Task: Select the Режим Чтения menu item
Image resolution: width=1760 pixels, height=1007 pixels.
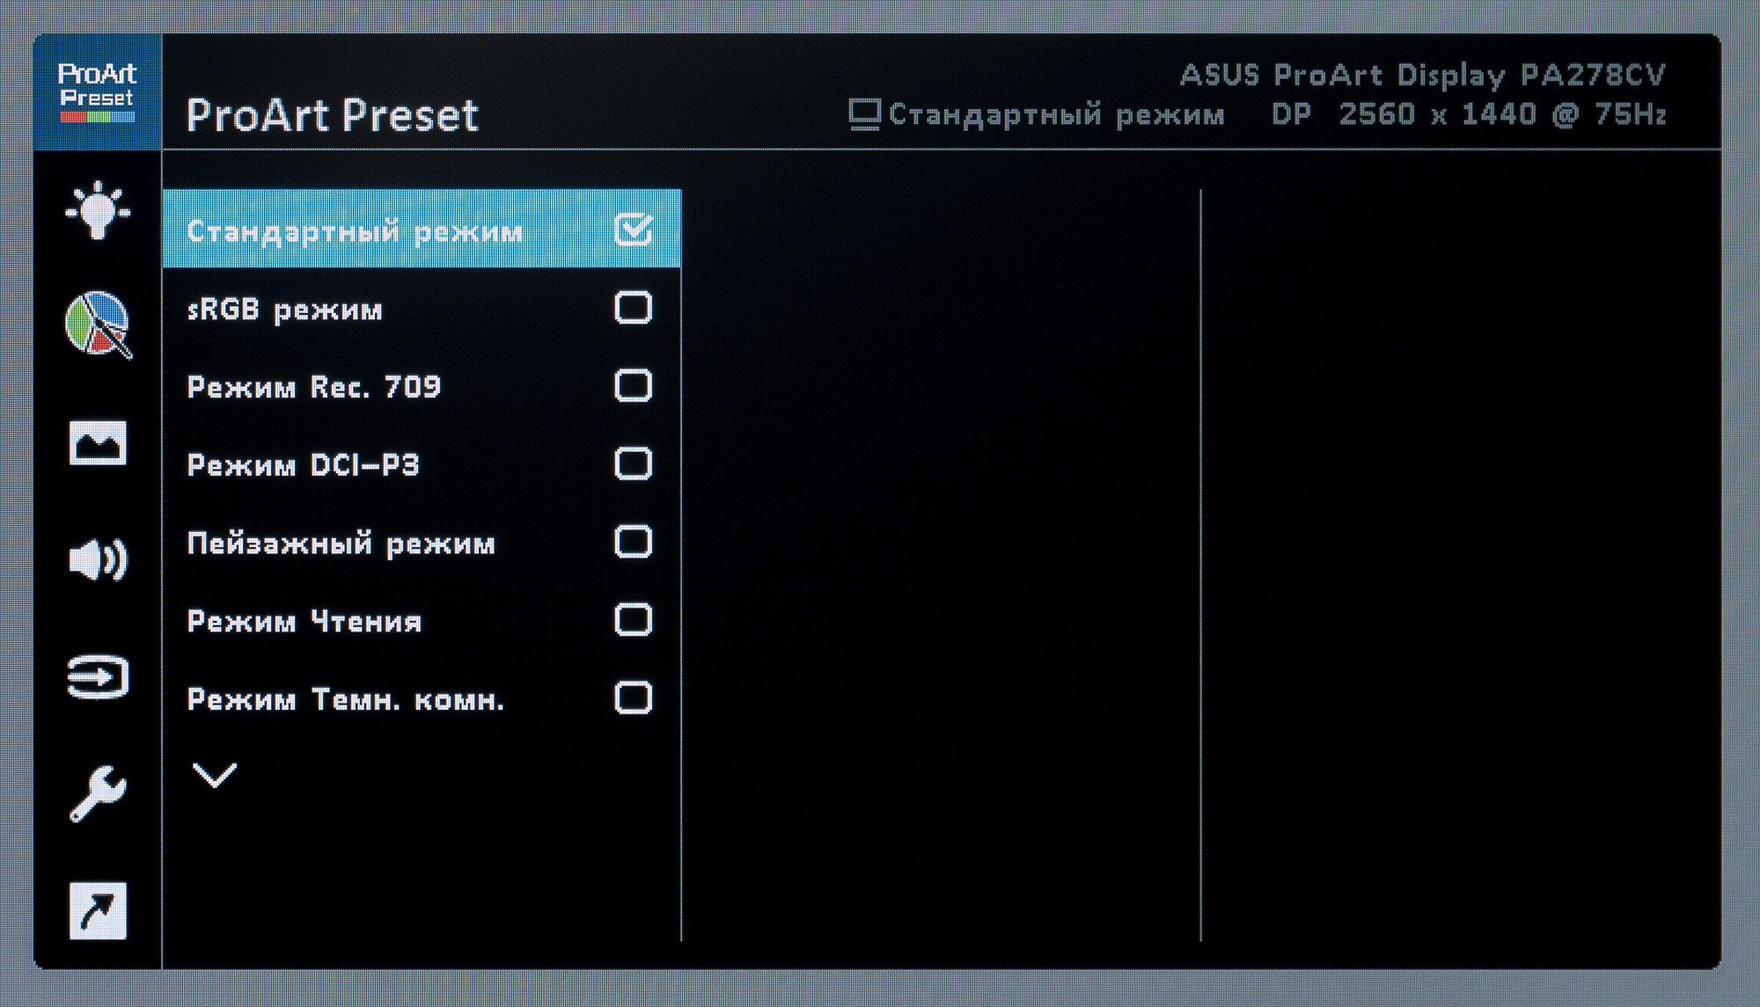Action: (x=304, y=622)
